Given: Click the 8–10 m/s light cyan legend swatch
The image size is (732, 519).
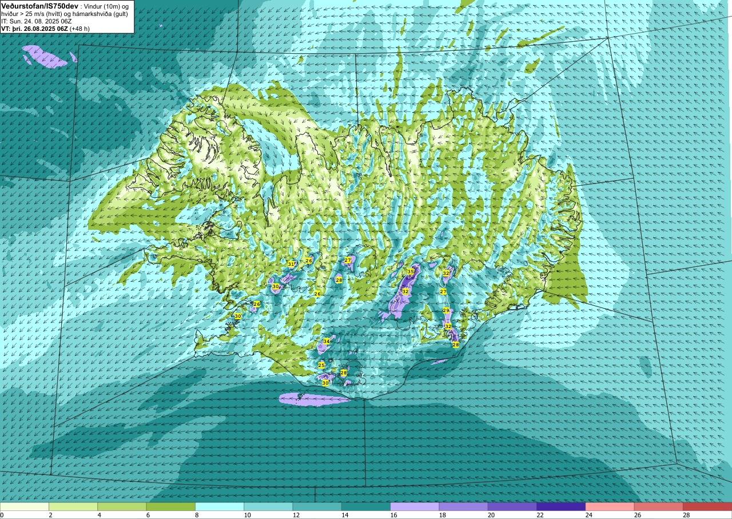Looking at the screenshot, I should pos(220,506).
